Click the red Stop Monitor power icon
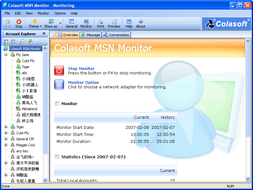 (x=59, y=70)
